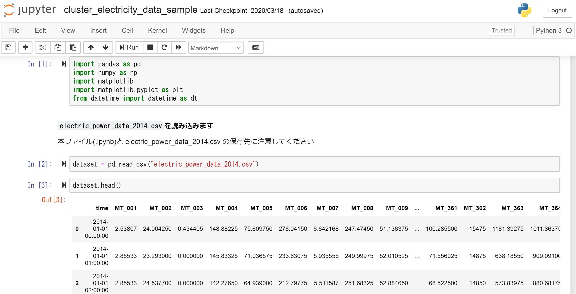Click the Logout button

point(557,10)
